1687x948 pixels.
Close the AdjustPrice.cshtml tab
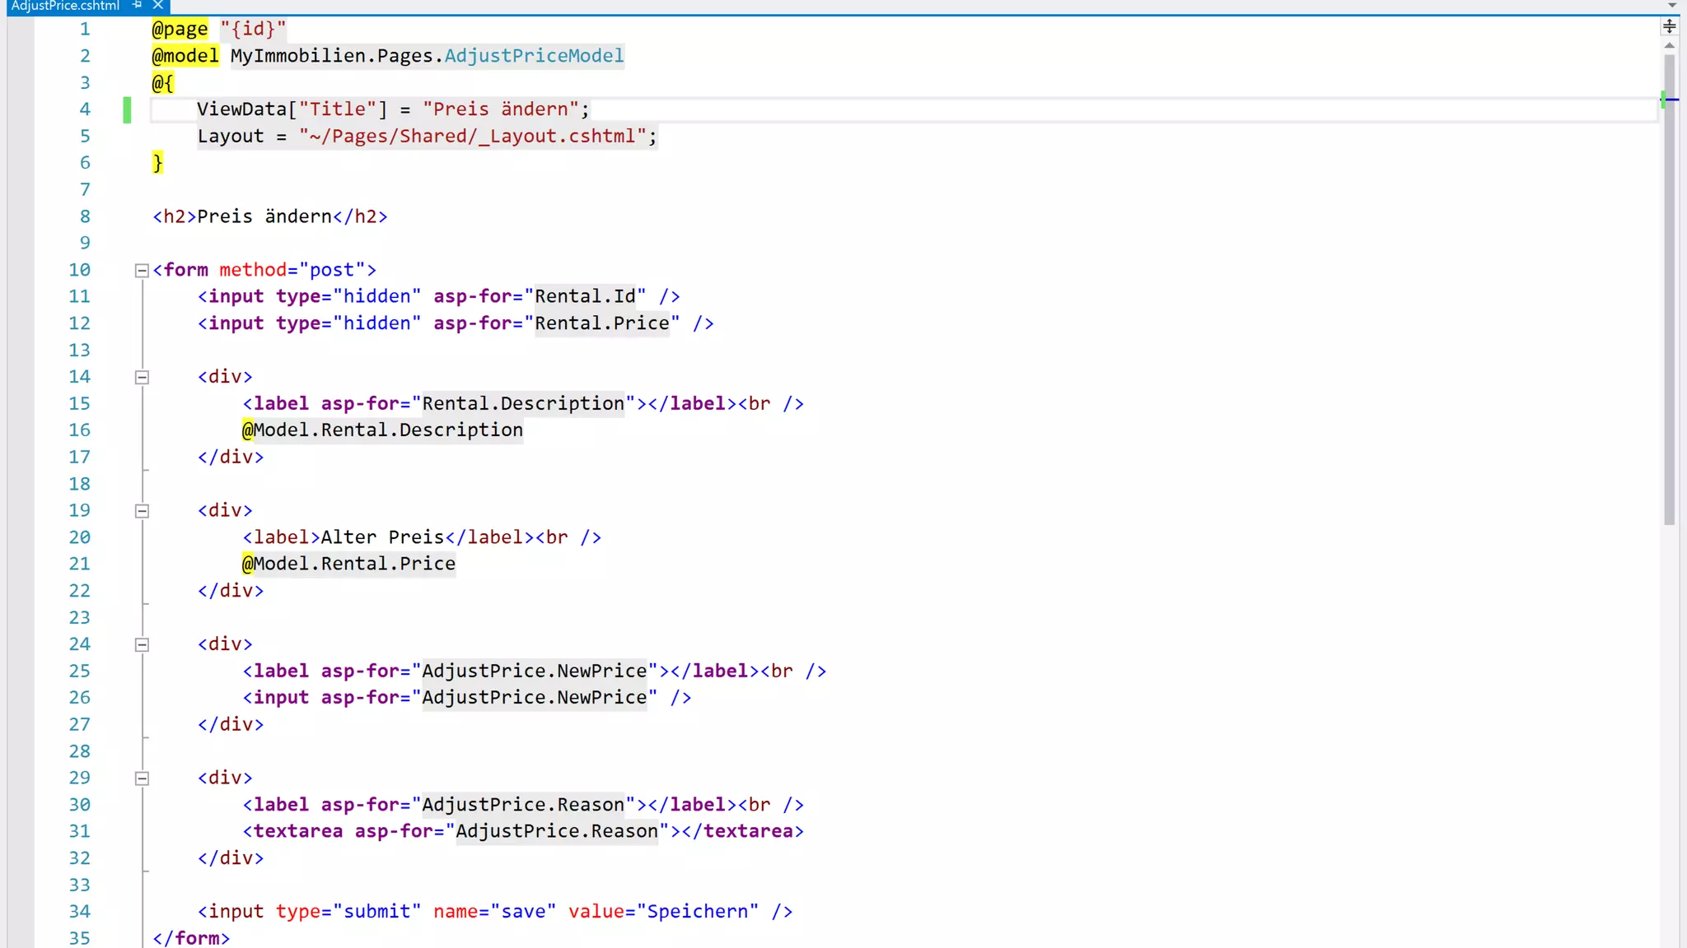158,5
